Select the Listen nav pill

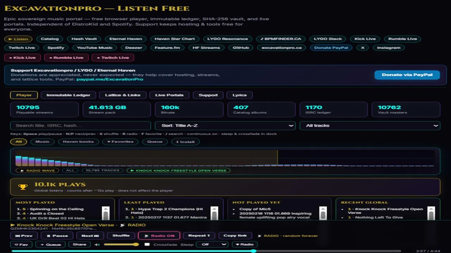tap(18, 39)
